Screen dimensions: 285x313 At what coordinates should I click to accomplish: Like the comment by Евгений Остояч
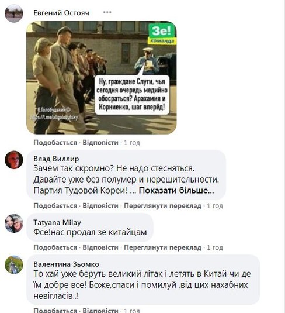tap(55, 143)
